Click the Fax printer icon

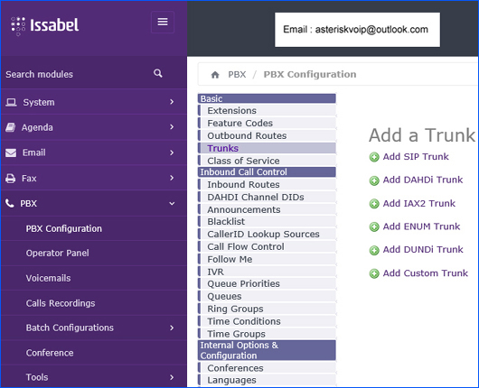(x=10, y=178)
